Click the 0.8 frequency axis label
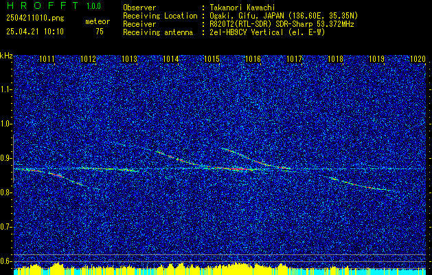The height and width of the screenshot is (275, 432). point(5,192)
